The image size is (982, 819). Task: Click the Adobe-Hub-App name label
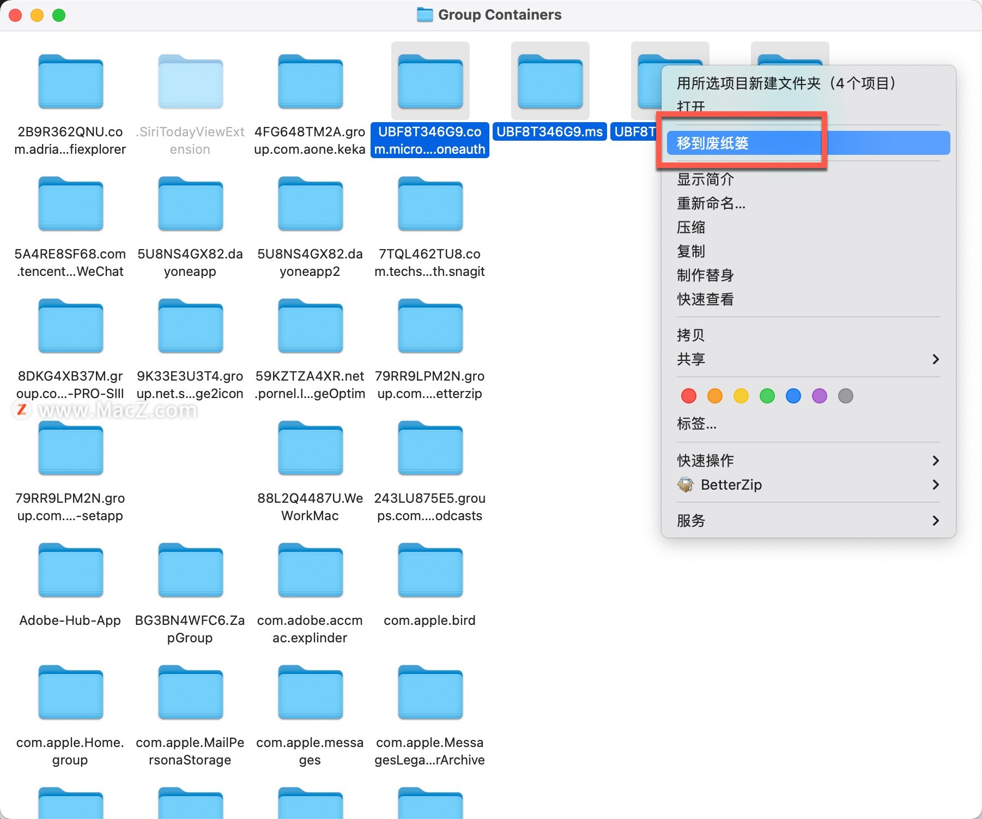pos(70,621)
